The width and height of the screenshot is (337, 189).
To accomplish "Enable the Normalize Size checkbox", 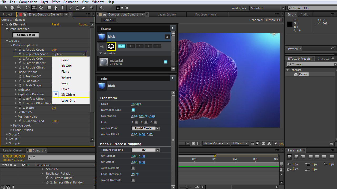I will 133,110.
